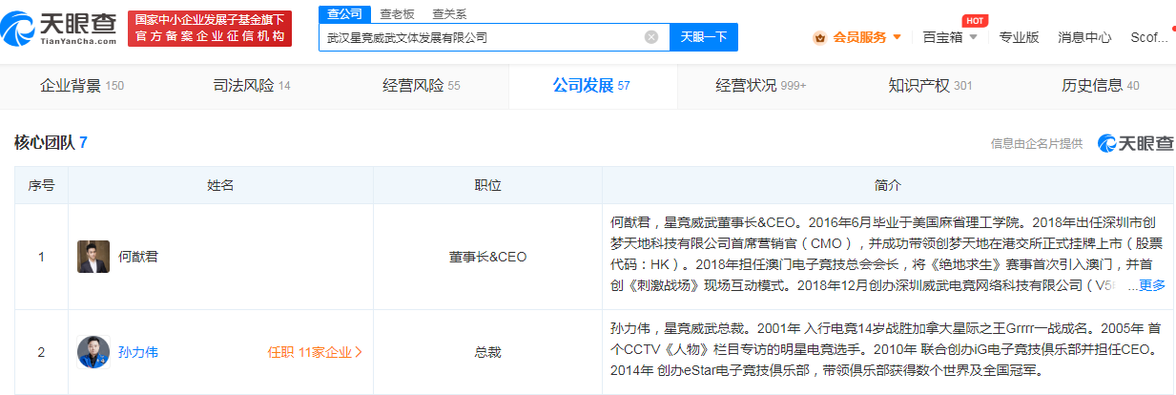Image resolution: width=1176 pixels, height=395 pixels.
Task: Click the name 何猷君 in the table
Action: [x=138, y=257]
